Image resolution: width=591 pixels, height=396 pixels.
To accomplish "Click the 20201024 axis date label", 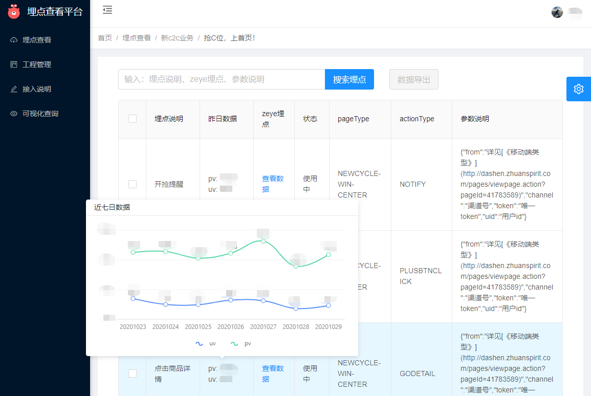I will (x=165, y=326).
